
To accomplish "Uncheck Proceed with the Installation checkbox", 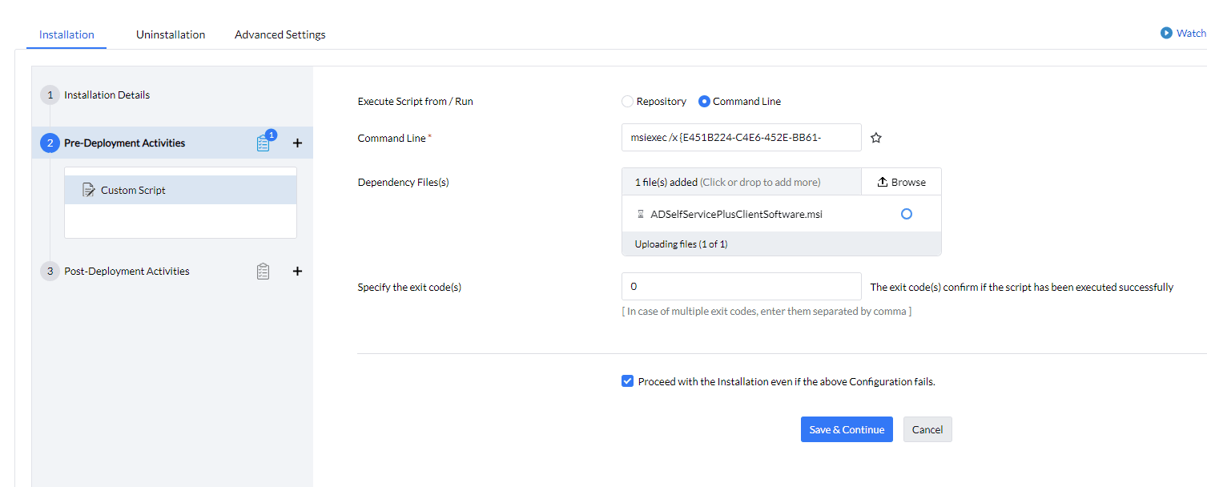I will coord(627,381).
